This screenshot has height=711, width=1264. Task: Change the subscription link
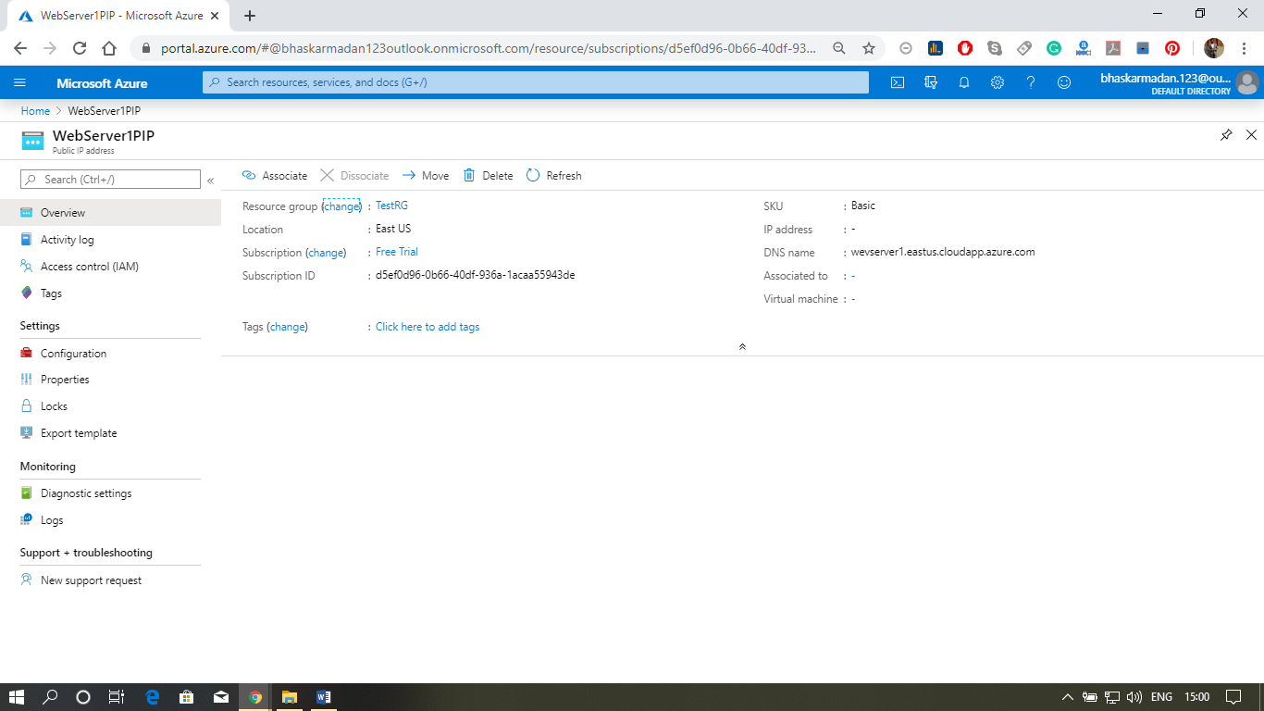326,253
